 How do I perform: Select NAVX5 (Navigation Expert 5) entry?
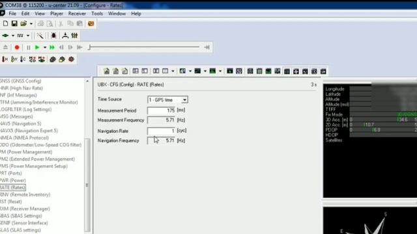[x=29, y=131]
